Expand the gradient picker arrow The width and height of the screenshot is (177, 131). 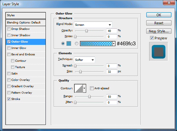[x=114, y=44]
